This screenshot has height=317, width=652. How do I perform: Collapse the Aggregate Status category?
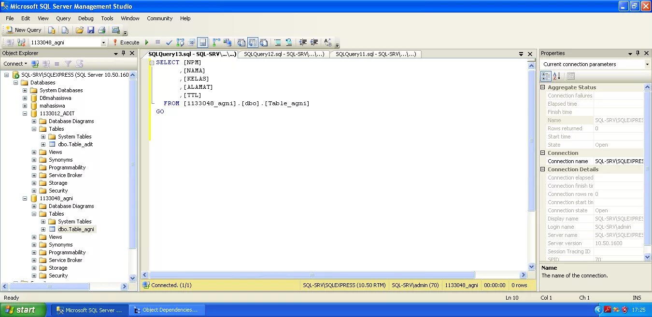[x=543, y=87]
